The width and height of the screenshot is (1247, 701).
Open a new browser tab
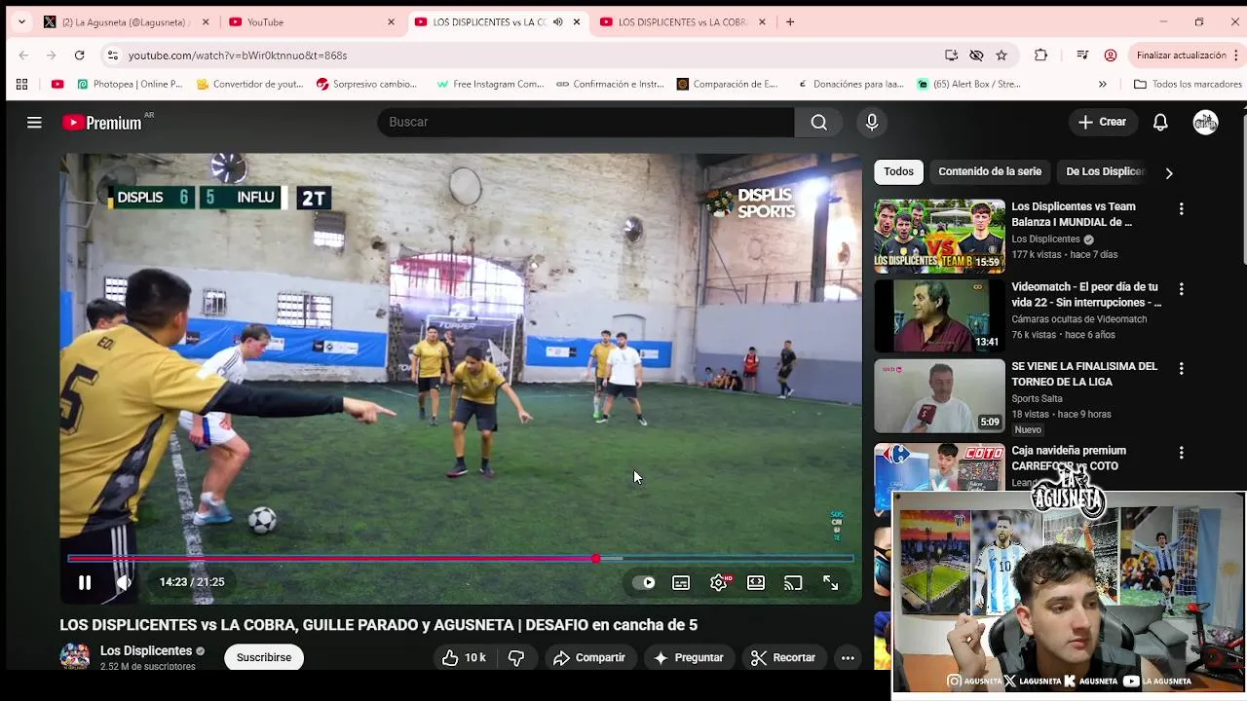[x=790, y=21]
